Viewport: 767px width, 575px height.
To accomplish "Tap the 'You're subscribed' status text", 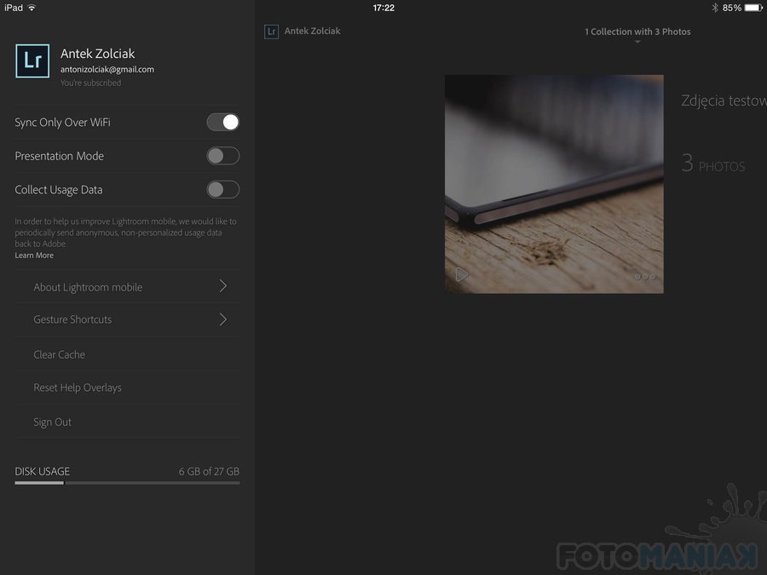I will click(x=90, y=83).
